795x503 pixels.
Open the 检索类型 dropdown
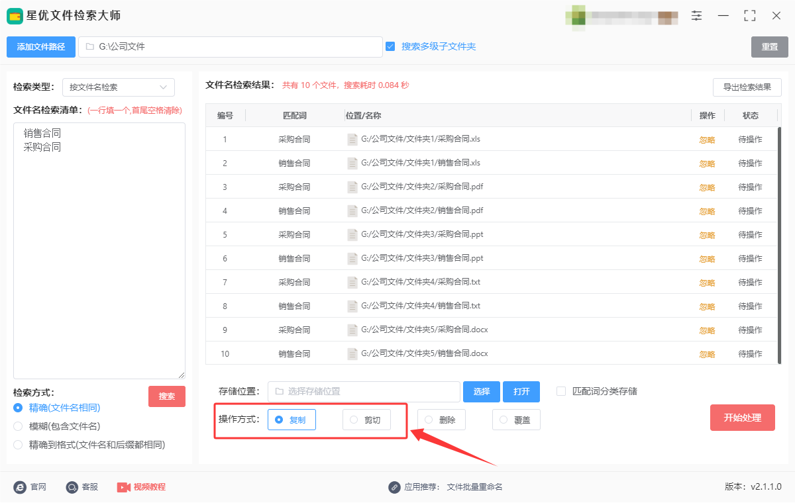tap(119, 87)
